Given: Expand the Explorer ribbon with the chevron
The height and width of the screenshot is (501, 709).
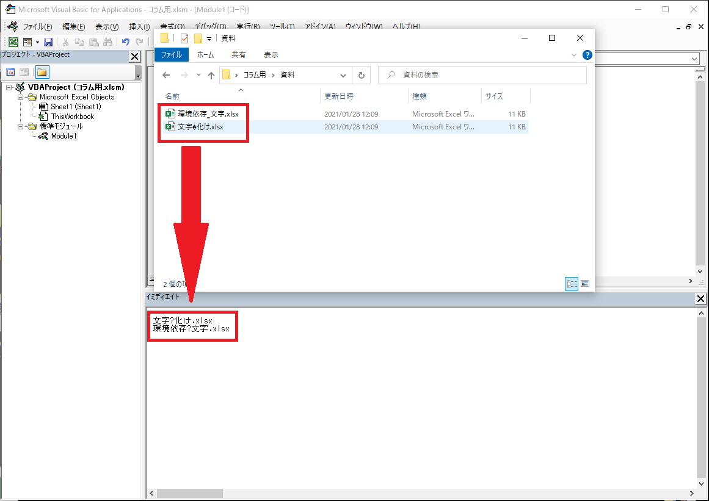Looking at the screenshot, I should (574, 55).
